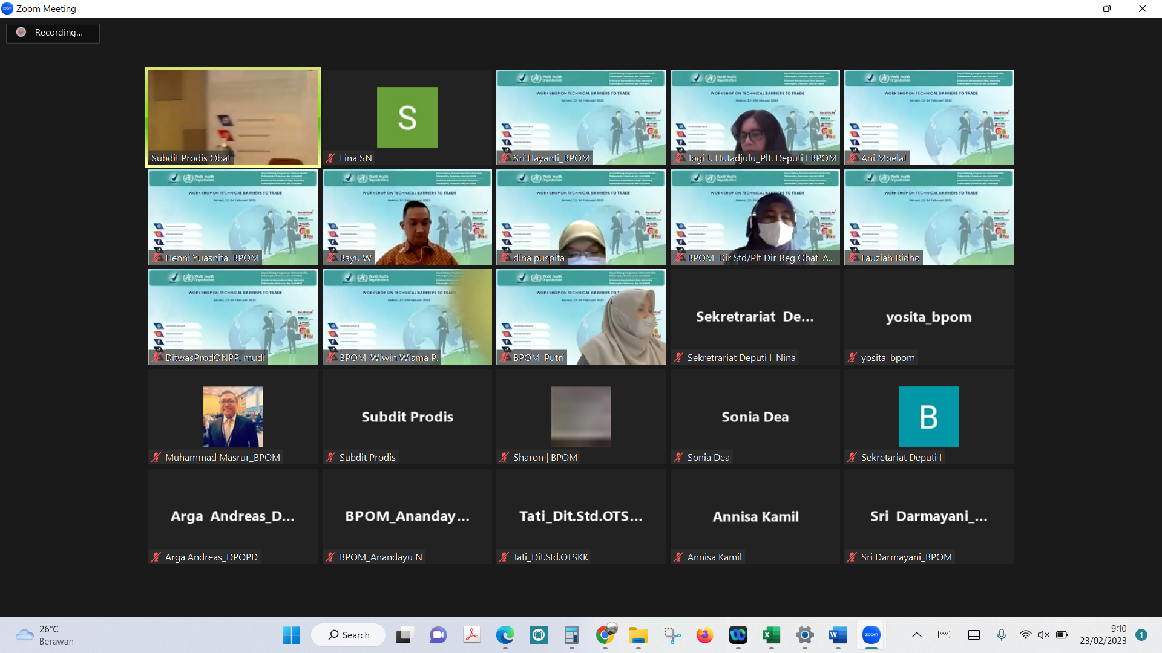Click muted mic icon beside Annisa Kamil
Viewport: 1162px width, 653px height.
coord(678,557)
